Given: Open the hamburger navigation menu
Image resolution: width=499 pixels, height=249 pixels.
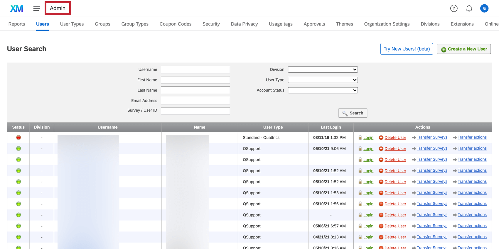Looking at the screenshot, I should coord(37,8).
